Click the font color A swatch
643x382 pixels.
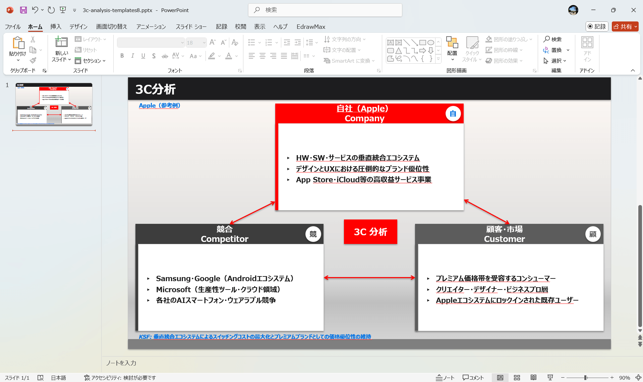[x=229, y=56]
